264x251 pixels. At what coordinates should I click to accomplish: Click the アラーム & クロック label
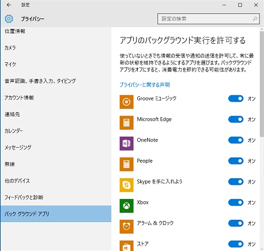coord(155,223)
